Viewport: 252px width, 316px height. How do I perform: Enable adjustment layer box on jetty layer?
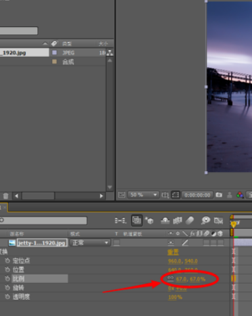coord(213,243)
